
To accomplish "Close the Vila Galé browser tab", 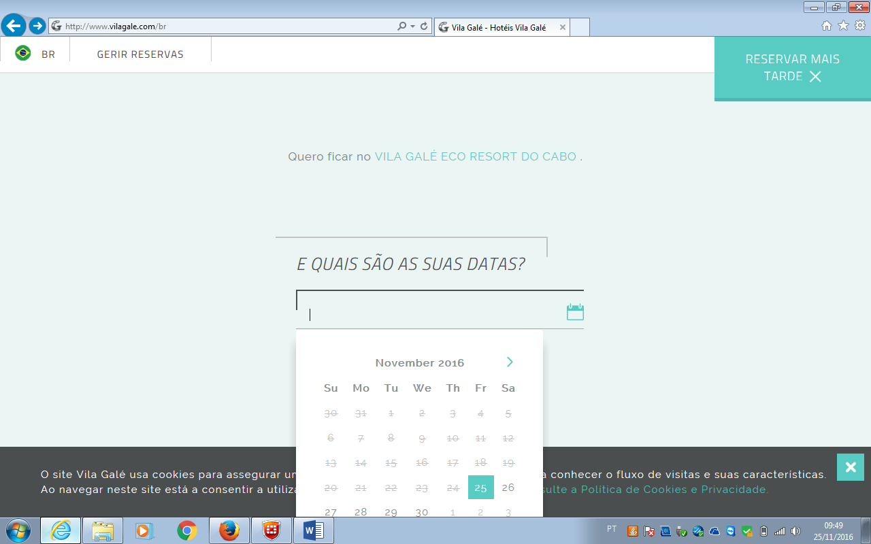I will (x=562, y=28).
